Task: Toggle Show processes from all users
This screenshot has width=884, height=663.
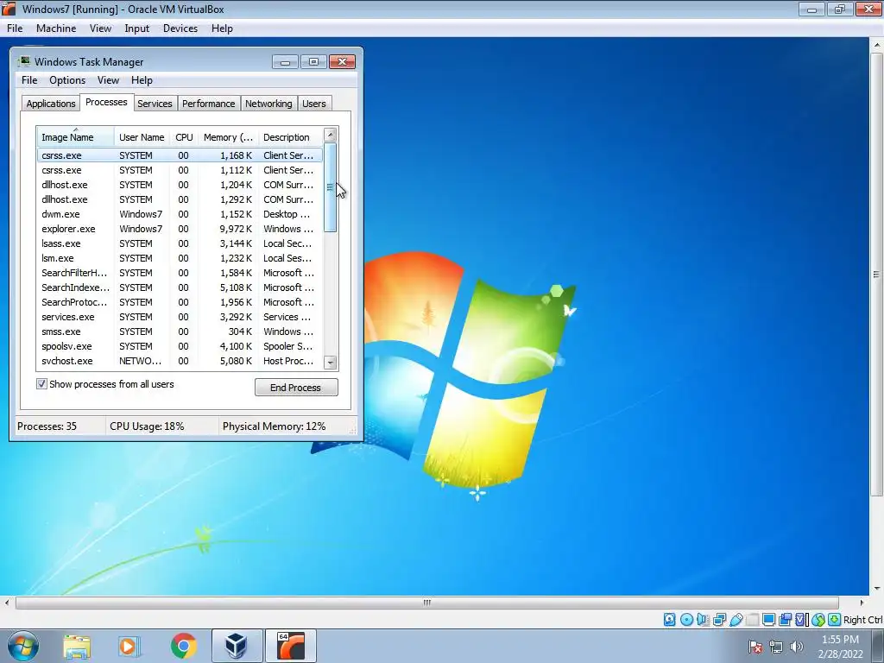Action: point(41,384)
